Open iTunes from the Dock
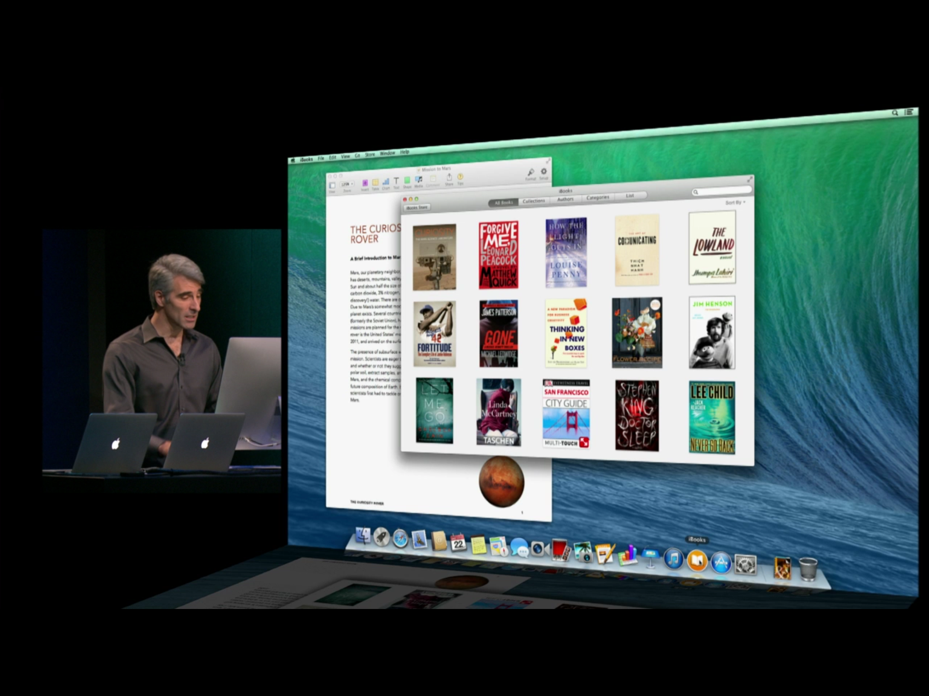The height and width of the screenshot is (696, 929). [x=674, y=559]
